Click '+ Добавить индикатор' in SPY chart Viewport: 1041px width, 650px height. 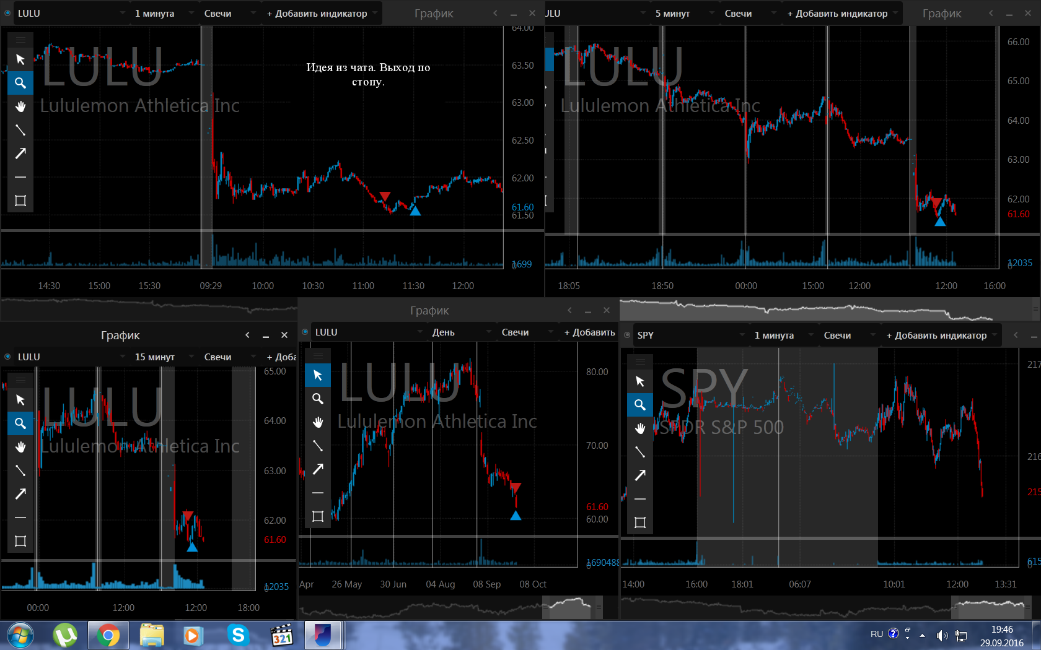click(941, 335)
